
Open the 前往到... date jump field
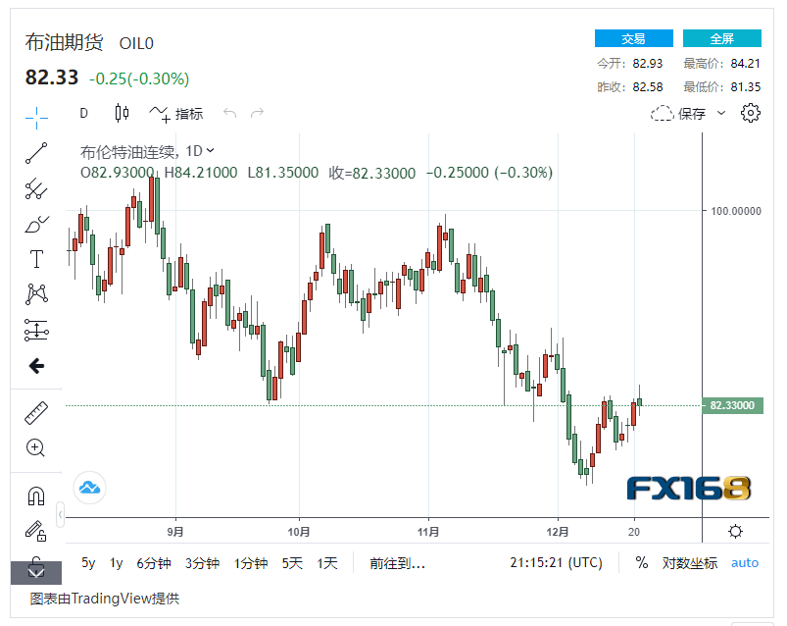point(397,563)
